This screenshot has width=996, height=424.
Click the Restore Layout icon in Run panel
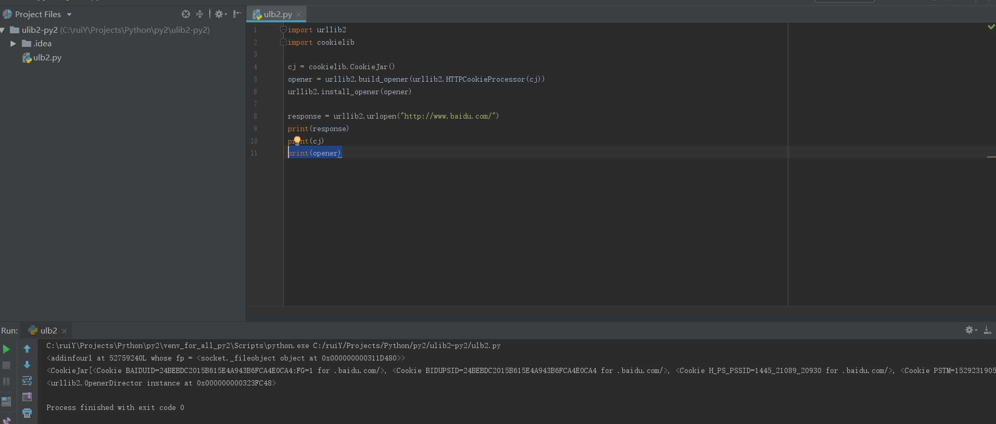tap(6, 402)
